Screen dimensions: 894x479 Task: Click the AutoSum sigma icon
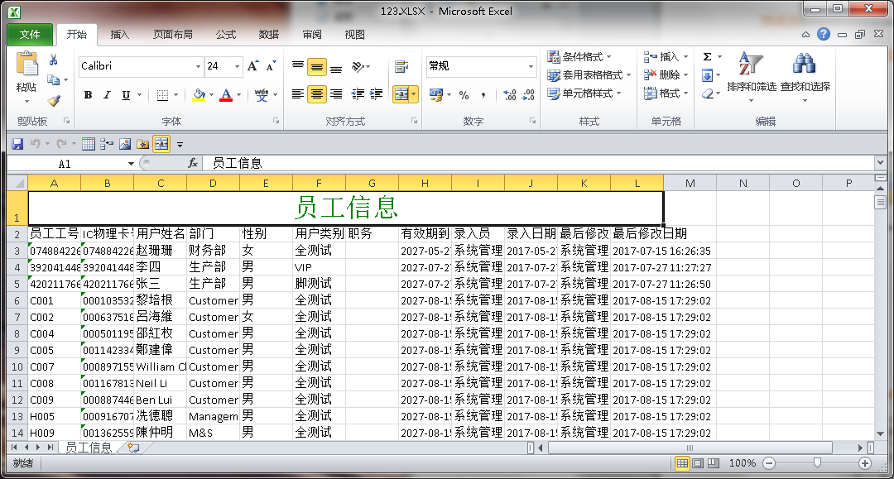point(707,57)
